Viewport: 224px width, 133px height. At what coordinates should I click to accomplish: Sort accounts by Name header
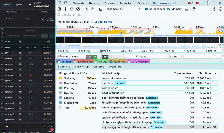click(x=10, y=19)
